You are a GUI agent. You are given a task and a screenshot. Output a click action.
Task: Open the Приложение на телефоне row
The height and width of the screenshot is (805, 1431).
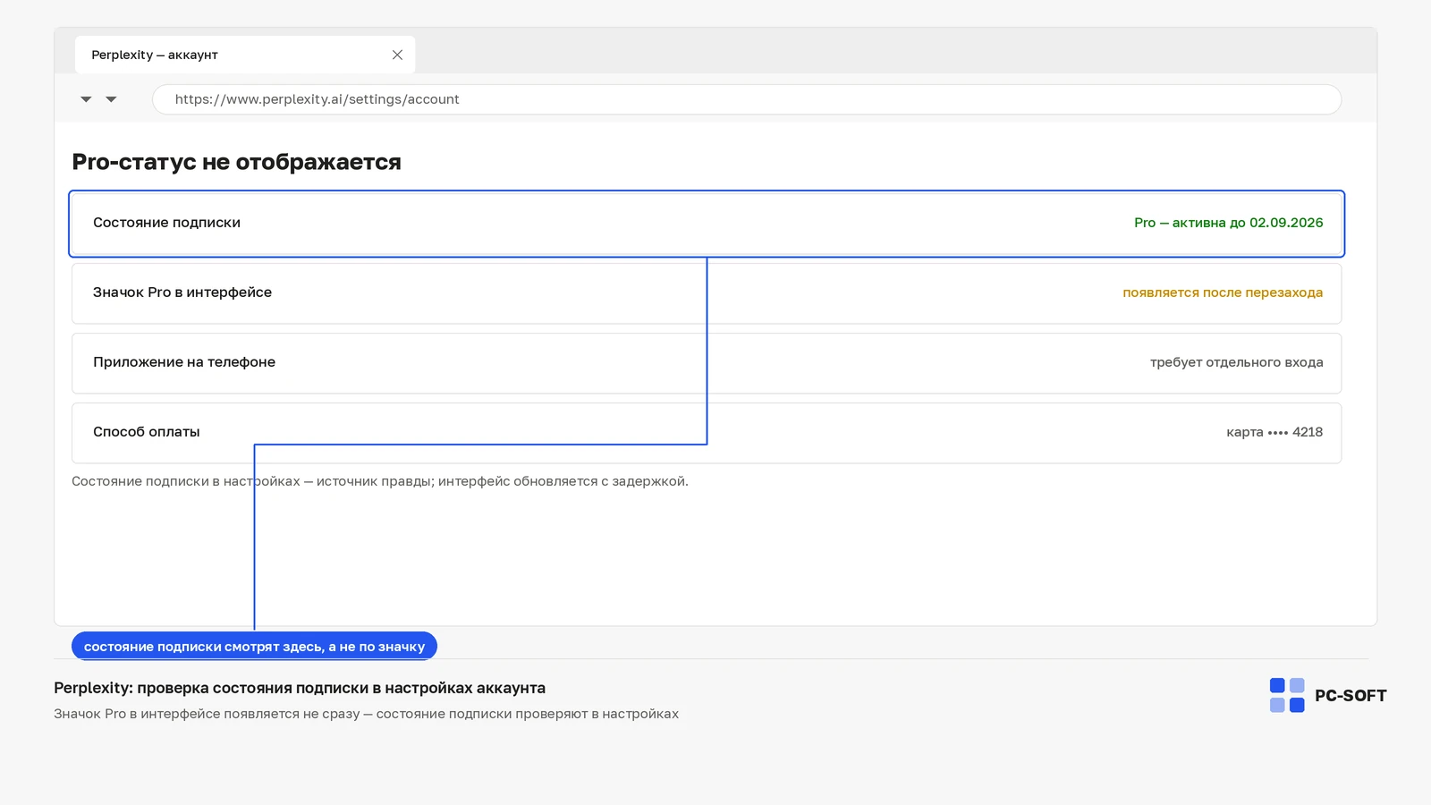(x=707, y=363)
